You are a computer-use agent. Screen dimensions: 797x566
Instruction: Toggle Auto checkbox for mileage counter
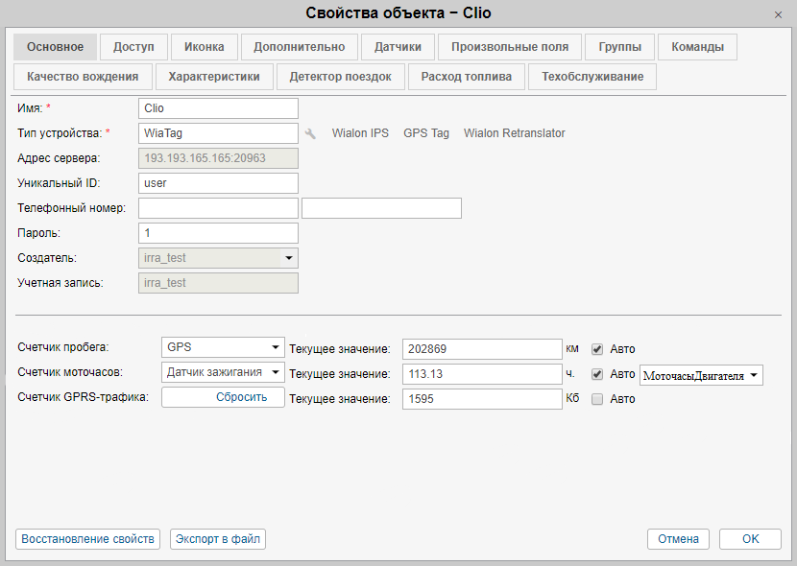coord(597,348)
